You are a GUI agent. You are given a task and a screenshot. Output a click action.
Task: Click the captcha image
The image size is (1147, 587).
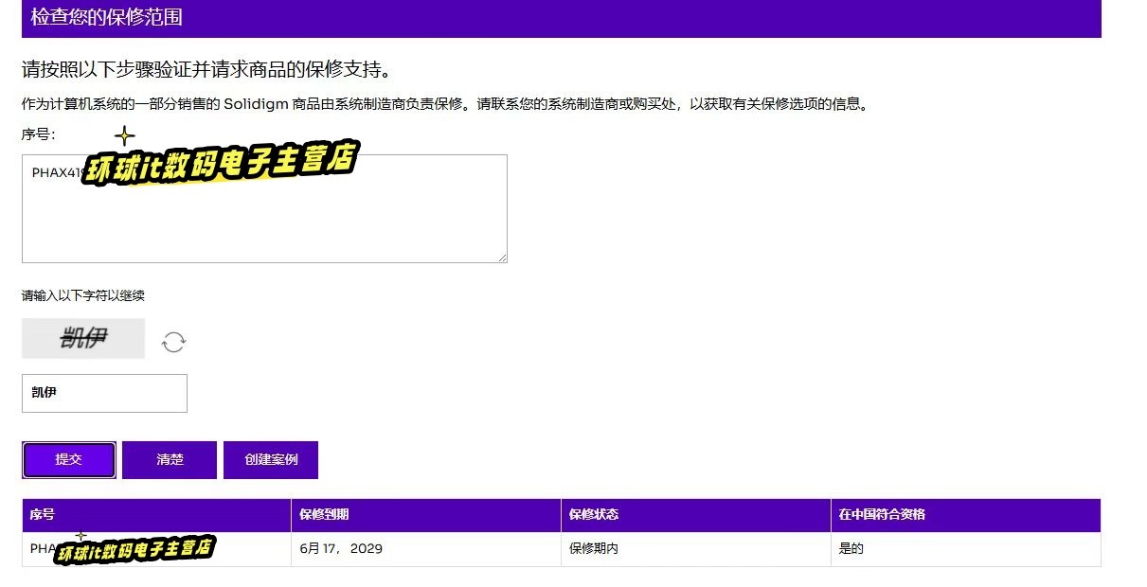[x=83, y=338]
